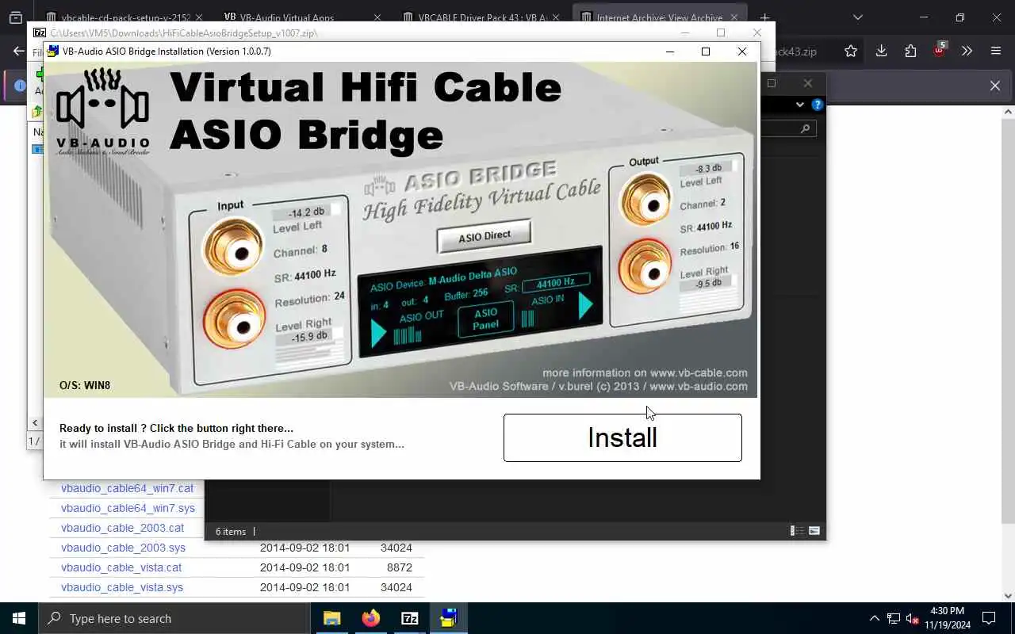Click the 7-Zip horizontal scroll left arrow
Image resolution: width=1015 pixels, height=634 pixels.
[35, 422]
